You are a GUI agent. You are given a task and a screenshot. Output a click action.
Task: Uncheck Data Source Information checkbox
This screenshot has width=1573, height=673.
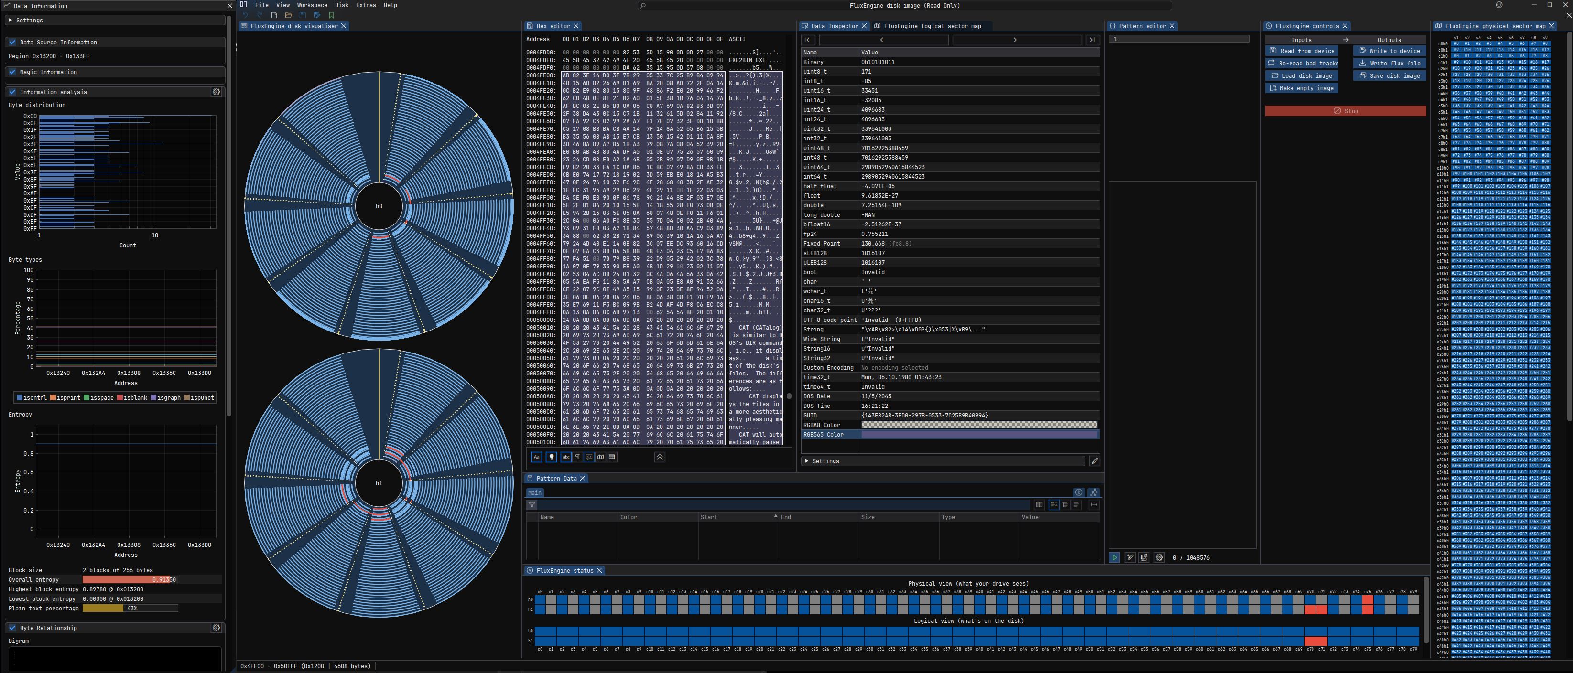[12, 42]
